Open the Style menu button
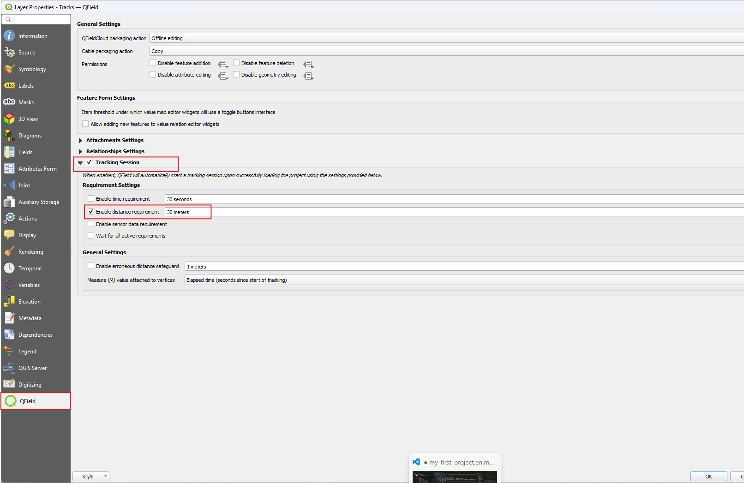 click(91, 477)
